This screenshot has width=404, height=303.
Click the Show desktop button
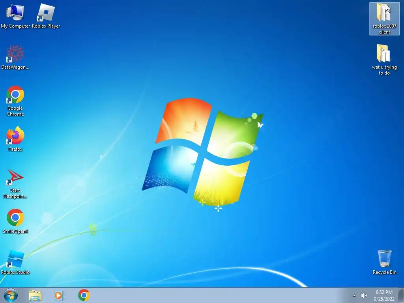point(401,295)
